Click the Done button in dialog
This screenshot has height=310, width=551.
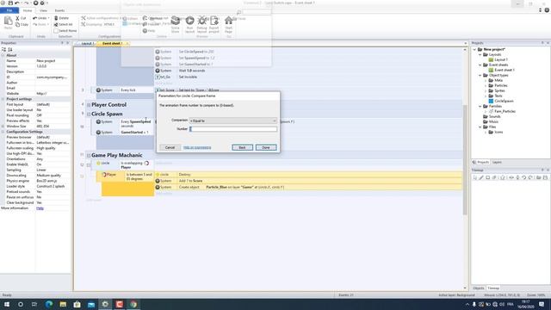click(266, 147)
